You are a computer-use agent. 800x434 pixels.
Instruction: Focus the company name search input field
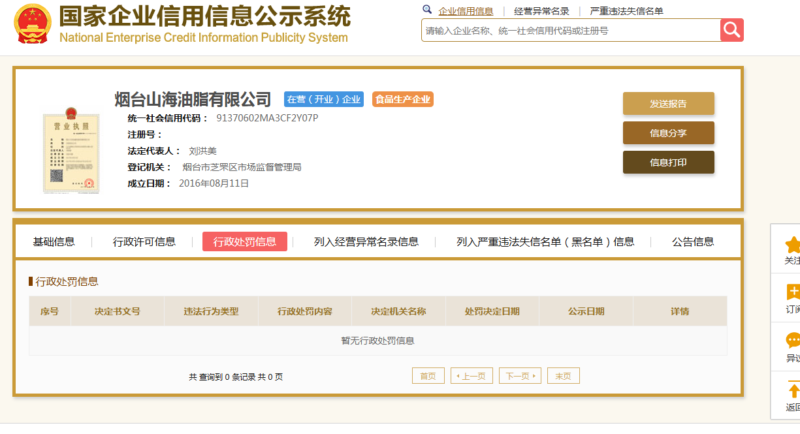(x=571, y=30)
